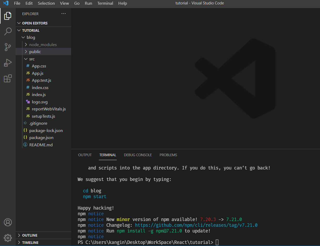Viewport: 320px width, 246px height.
Task: Switch to the DEBUG CONSOLE tab
Action: tap(138, 155)
